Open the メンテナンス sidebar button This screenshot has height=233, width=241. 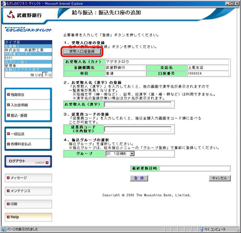(x=28, y=191)
